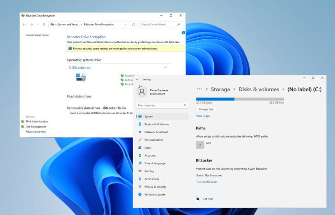Screen dimensions: 335x215
Task: Open Accounts settings page
Action: click(x=162, y=155)
